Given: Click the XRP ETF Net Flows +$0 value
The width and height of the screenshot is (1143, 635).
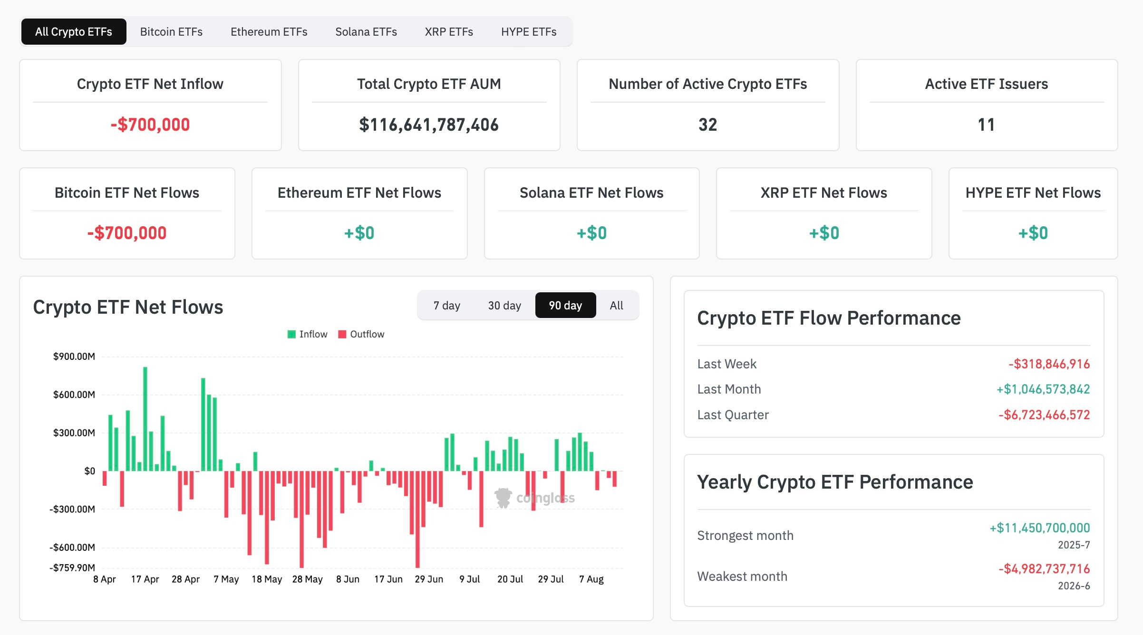Looking at the screenshot, I should click(824, 233).
